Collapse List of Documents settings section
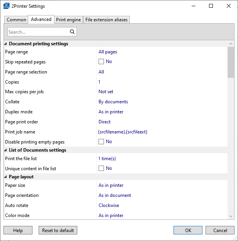The image size is (238, 241). (6, 150)
